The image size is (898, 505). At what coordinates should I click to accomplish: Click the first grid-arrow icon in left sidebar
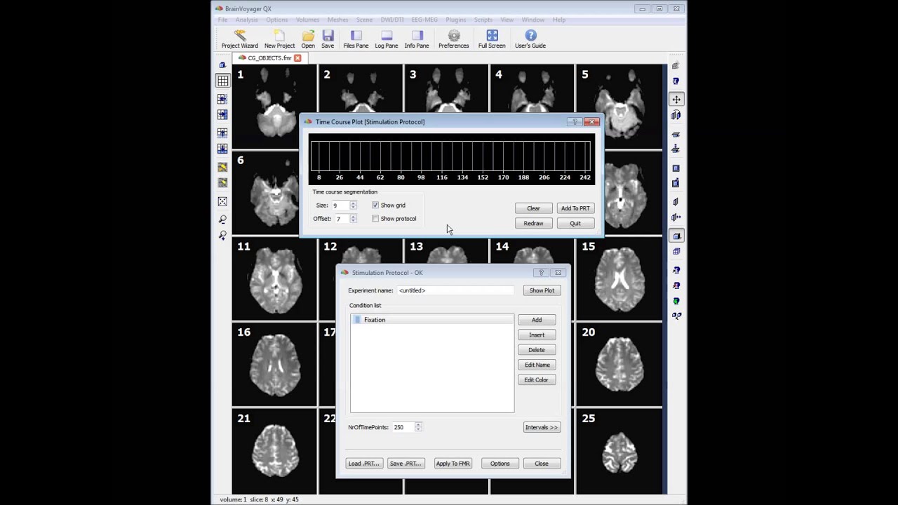[222, 100]
